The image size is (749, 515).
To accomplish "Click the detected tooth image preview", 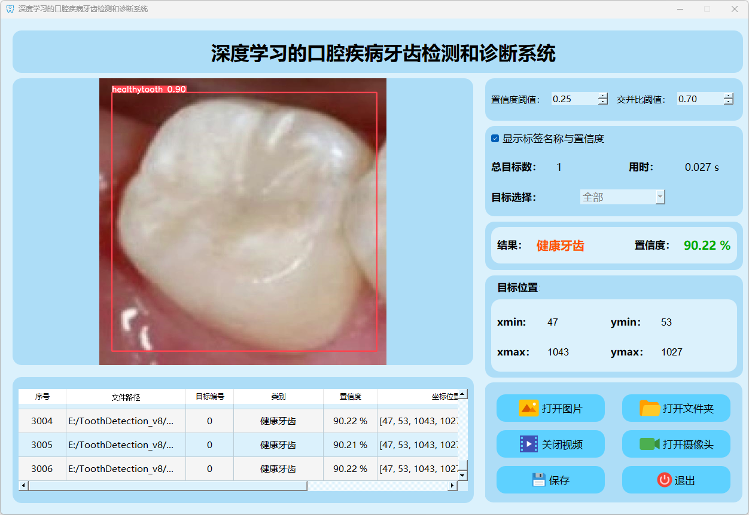I will pos(242,221).
